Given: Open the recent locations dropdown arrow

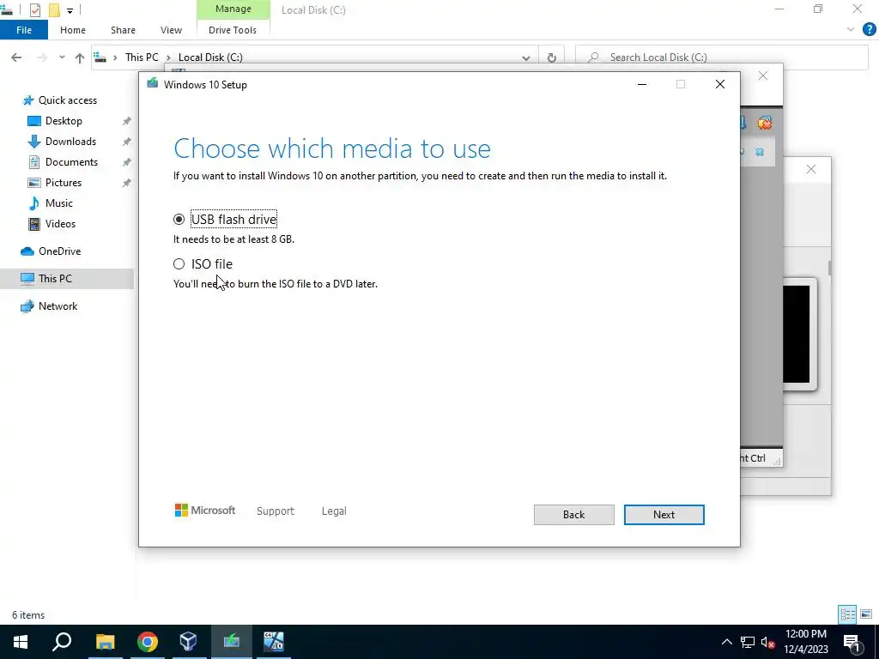Looking at the screenshot, I should (62, 57).
